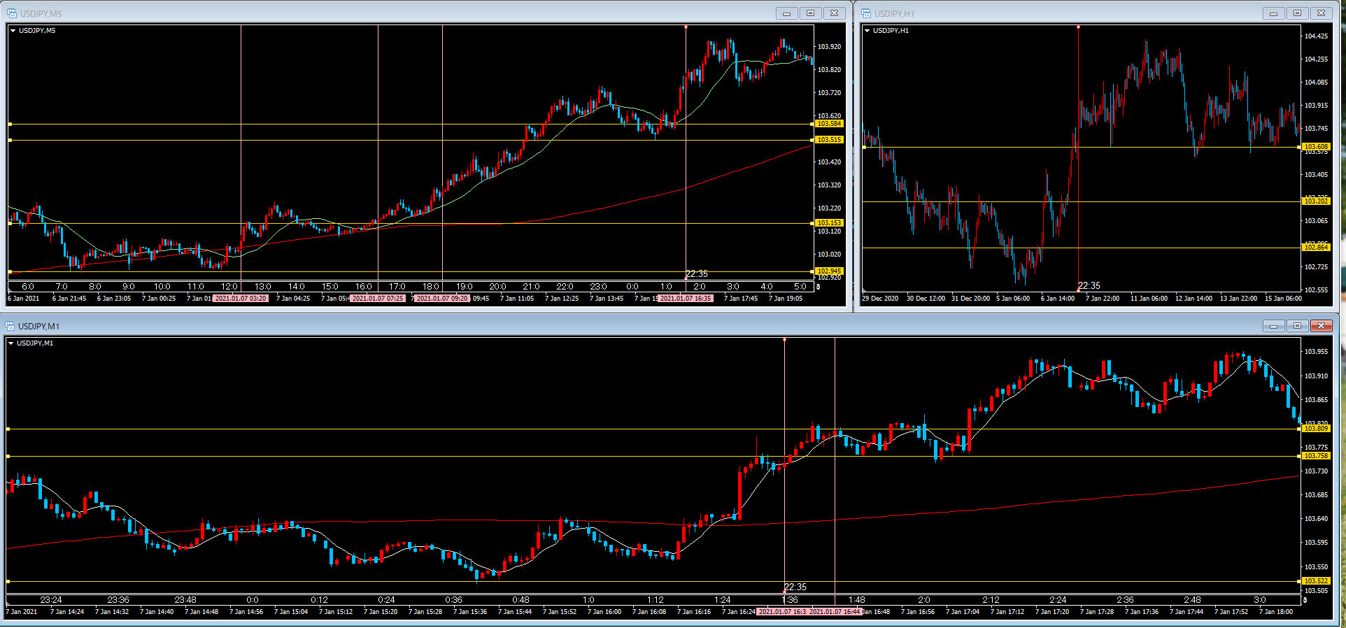The image size is (1346, 628).
Task: Click the USDJPY,H1 window chart icon
Action: coord(865,13)
